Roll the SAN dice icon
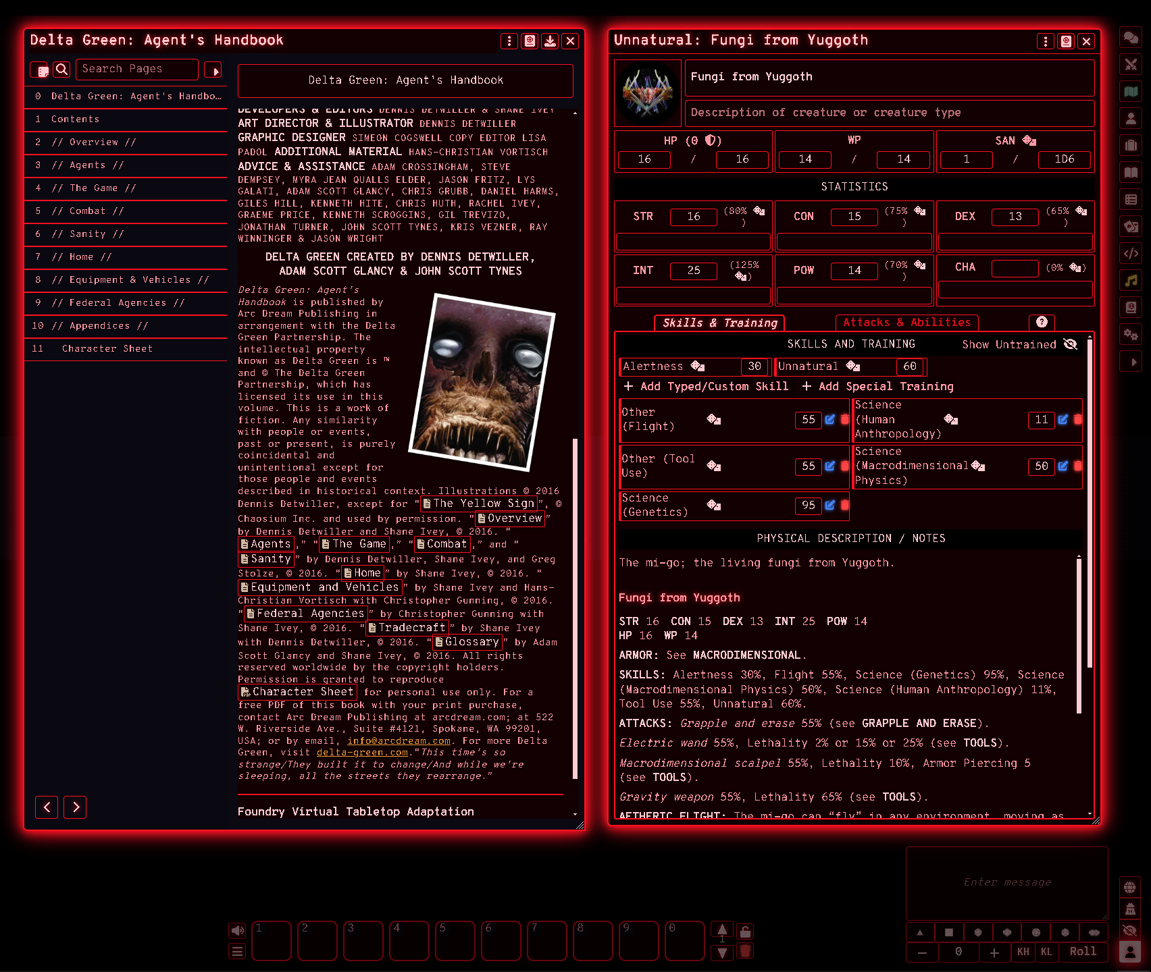The height and width of the screenshot is (972, 1151). [1029, 140]
